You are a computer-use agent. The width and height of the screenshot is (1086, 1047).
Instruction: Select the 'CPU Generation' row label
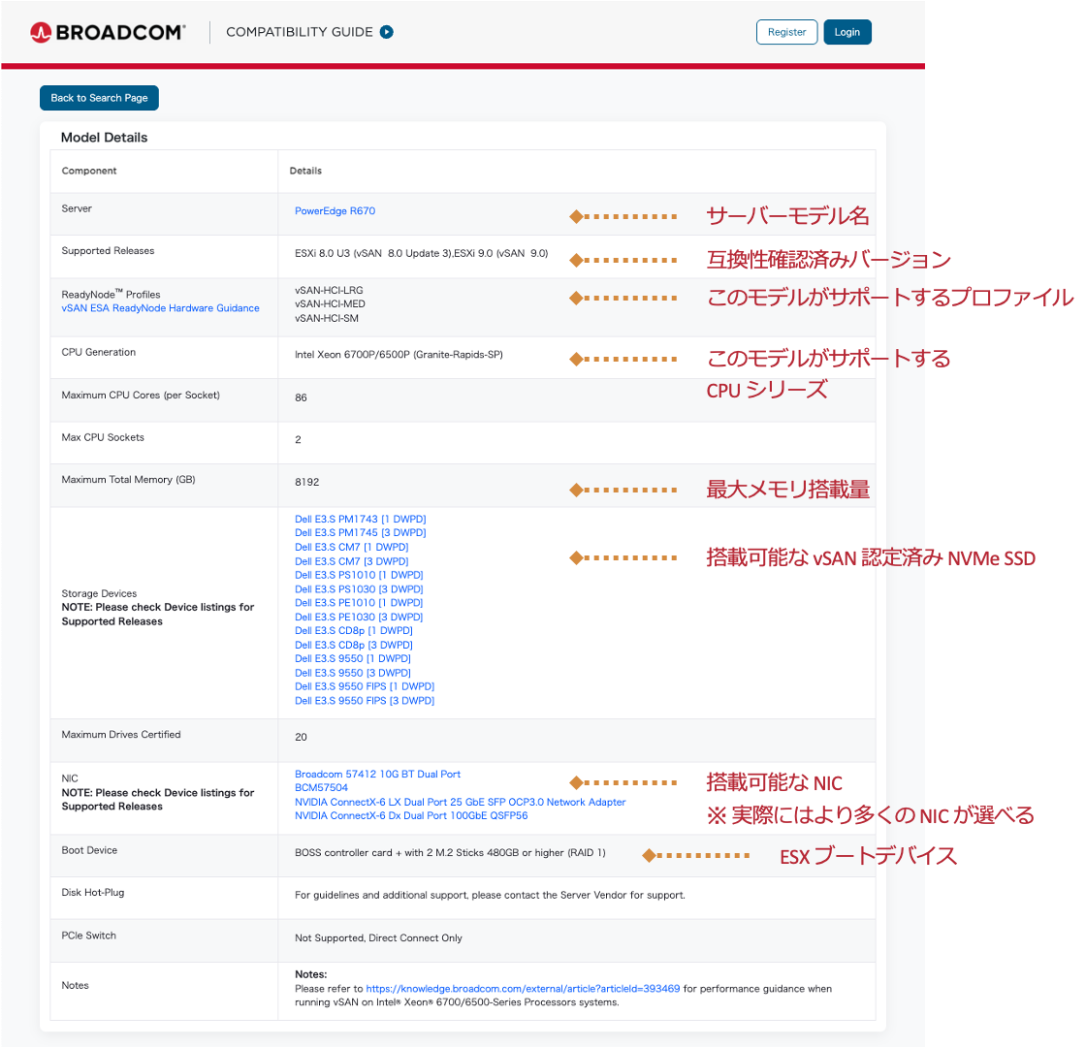coord(98,352)
